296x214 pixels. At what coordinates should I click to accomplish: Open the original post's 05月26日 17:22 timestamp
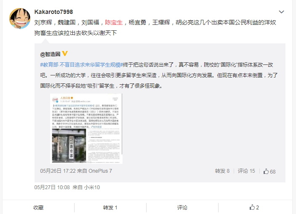coord(58,171)
